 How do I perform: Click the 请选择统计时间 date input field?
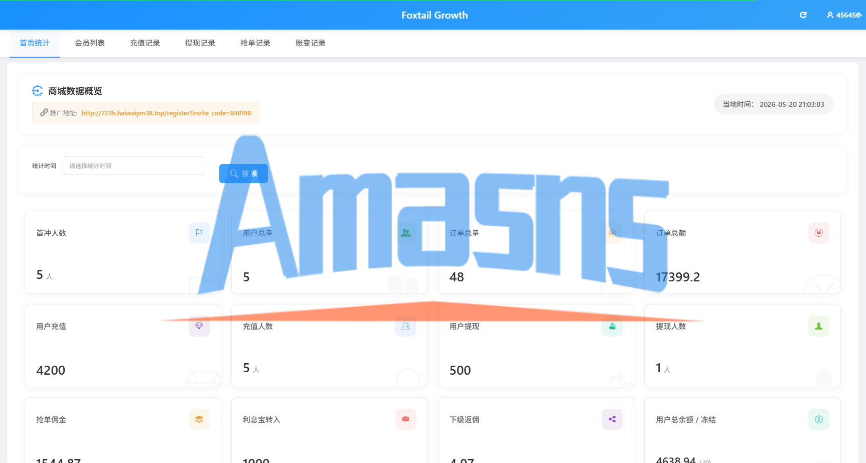point(134,166)
